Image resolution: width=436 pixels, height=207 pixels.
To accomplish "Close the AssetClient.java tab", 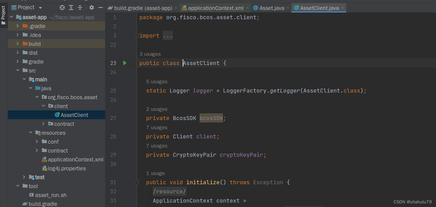I will (342, 8).
